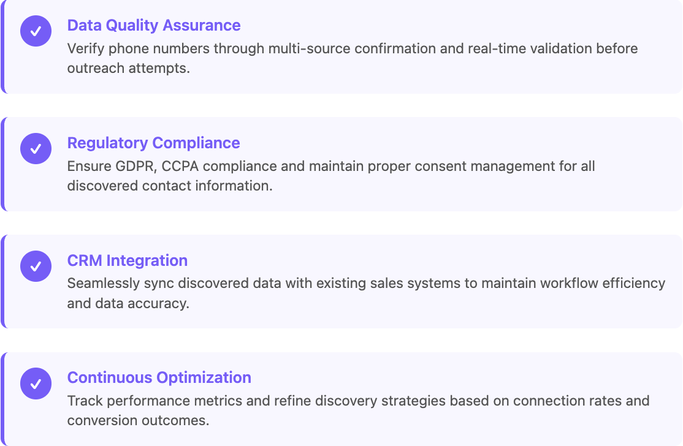Viewport: 683px width, 446px height.
Task: Open the Data Quality Assurance heading
Action: 154,25
